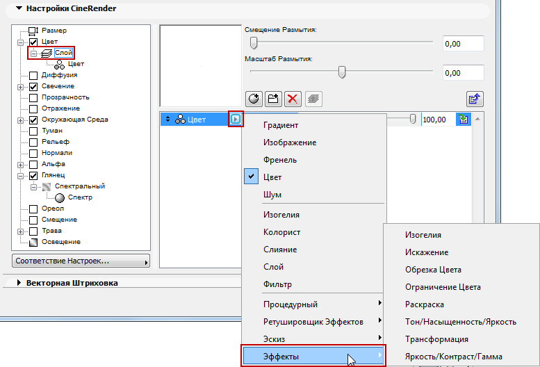Expand the Трава tree node

pyautogui.click(x=21, y=231)
